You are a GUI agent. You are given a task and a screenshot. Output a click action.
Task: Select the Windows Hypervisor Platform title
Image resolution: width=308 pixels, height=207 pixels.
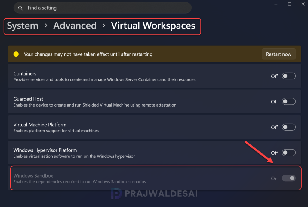click(x=45, y=150)
